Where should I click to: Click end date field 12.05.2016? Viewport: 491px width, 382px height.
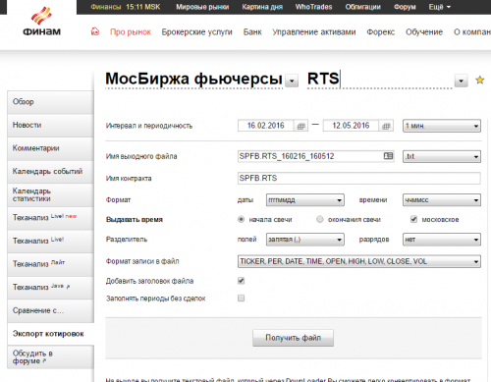click(351, 126)
